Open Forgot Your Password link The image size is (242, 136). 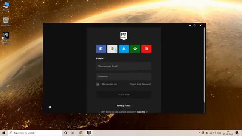tap(140, 84)
